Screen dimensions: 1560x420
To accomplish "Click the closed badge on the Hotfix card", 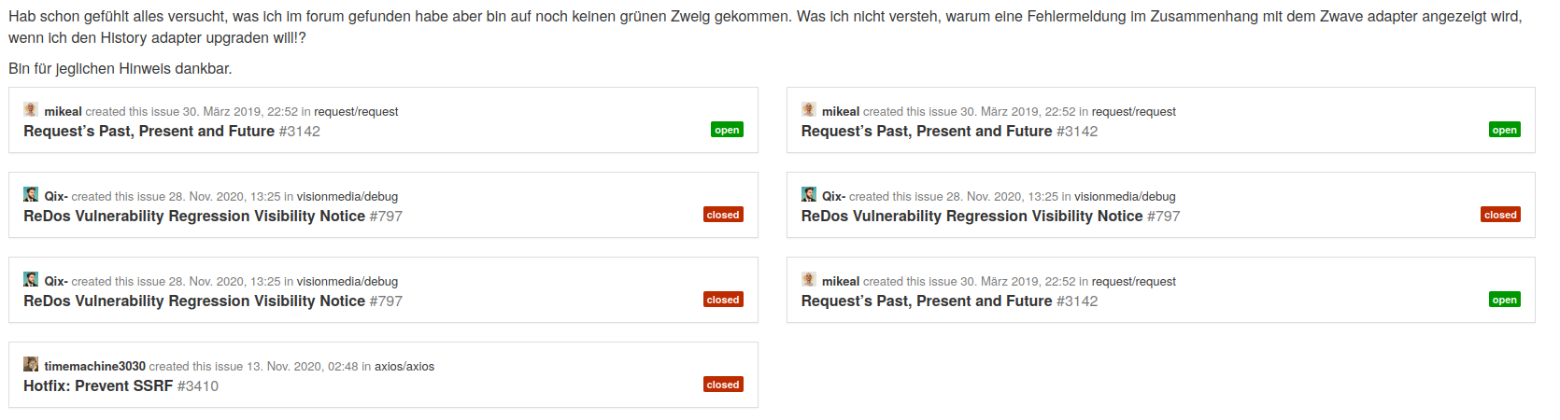I will (x=723, y=385).
